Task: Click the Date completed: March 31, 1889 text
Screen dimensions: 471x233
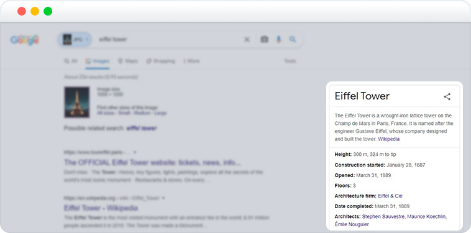Action: coord(372,206)
